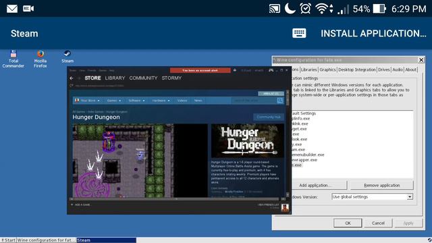
Task: Open the Total Commander desktop shortcut
Action: point(13,59)
